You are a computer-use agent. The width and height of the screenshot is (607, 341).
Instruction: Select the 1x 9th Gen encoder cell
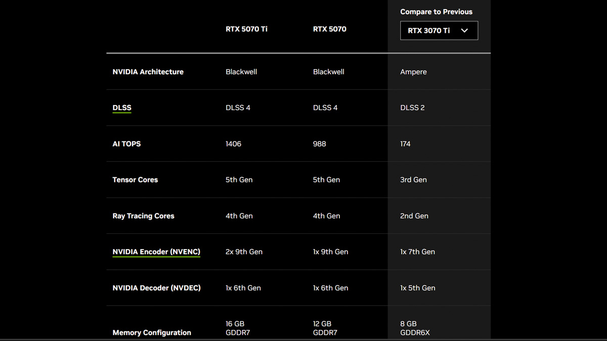pyautogui.click(x=330, y=252)
